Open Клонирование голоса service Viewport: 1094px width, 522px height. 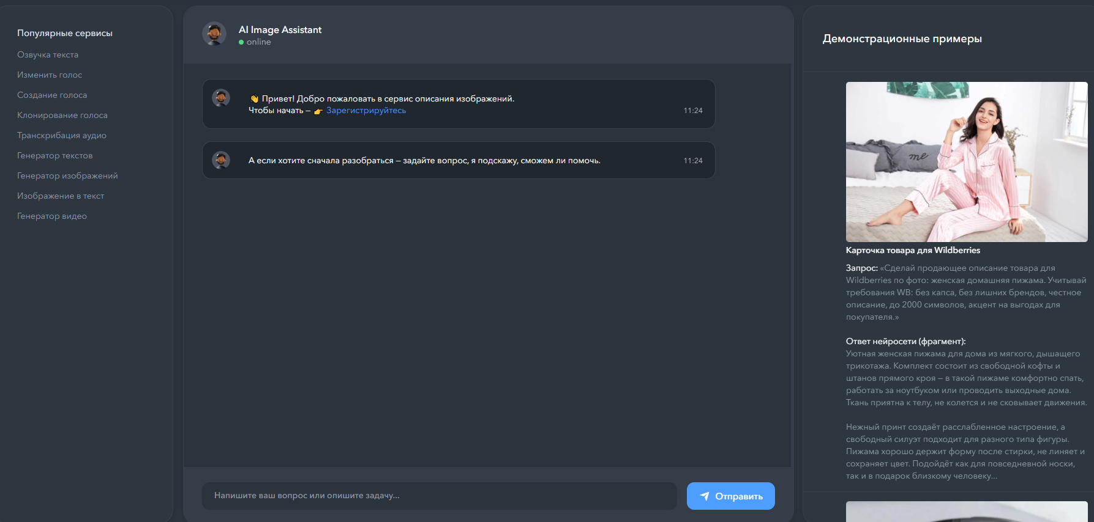[x=62, y=115]
